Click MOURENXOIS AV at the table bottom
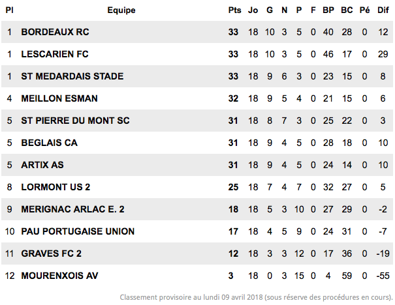 (59, 275)
